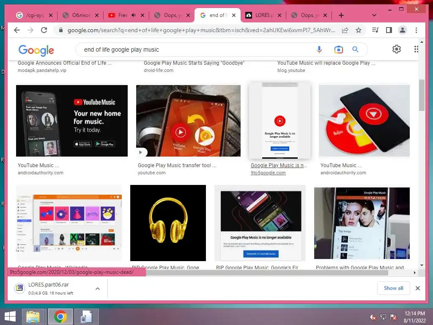Click droid-life.com source text
Image resolution: width=433 pixels, height=325 pixels.
tap(159, 71)
